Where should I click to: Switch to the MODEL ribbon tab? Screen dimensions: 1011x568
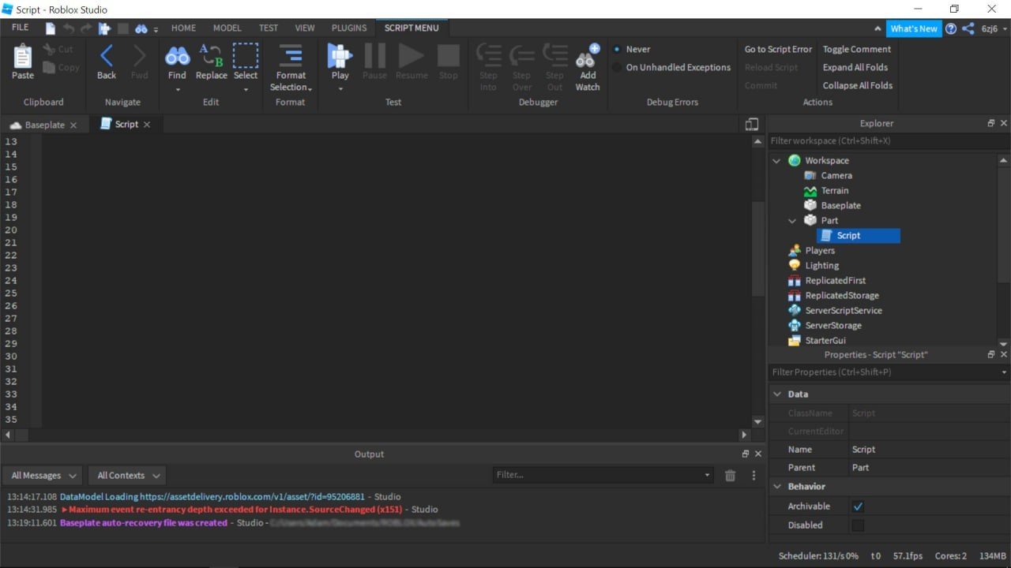(227, 28)
